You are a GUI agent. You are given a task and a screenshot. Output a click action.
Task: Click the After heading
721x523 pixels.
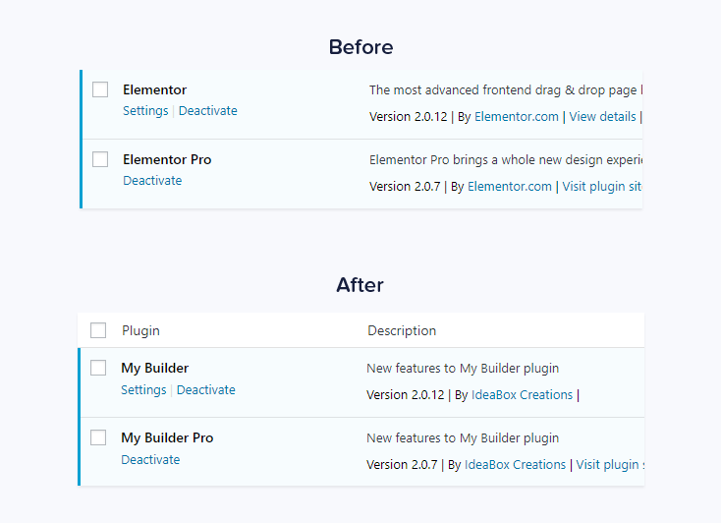[x=360, y=285]
